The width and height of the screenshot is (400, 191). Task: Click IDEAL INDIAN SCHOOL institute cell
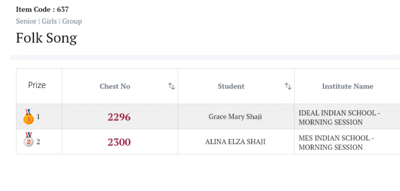coord(339,118)
